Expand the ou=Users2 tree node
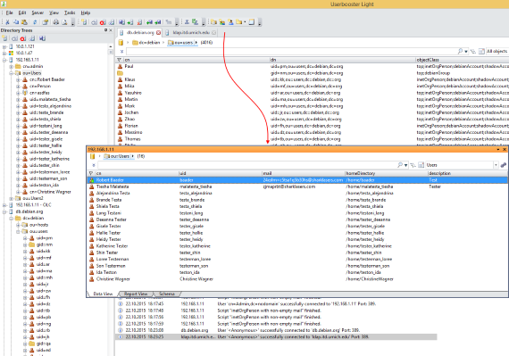 pos(12,198)
